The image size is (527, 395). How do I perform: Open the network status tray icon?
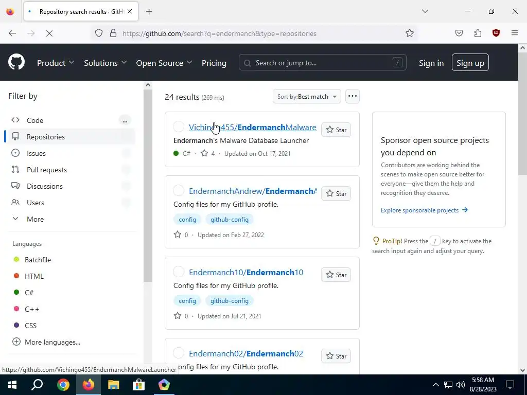(x=448, y=385)
